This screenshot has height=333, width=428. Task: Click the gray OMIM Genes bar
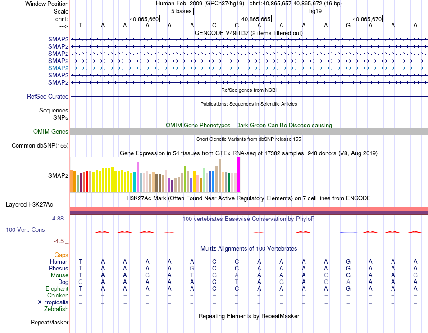(x=249, y=131)
